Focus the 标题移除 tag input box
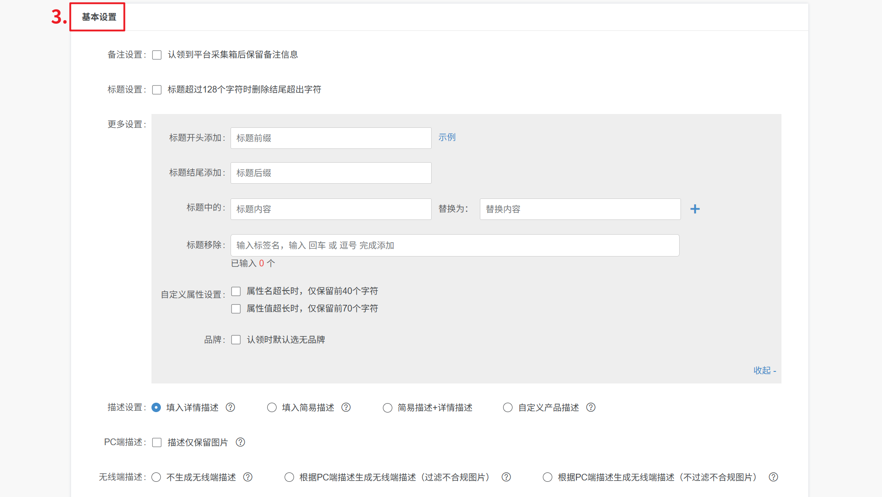 pos(454,245)
